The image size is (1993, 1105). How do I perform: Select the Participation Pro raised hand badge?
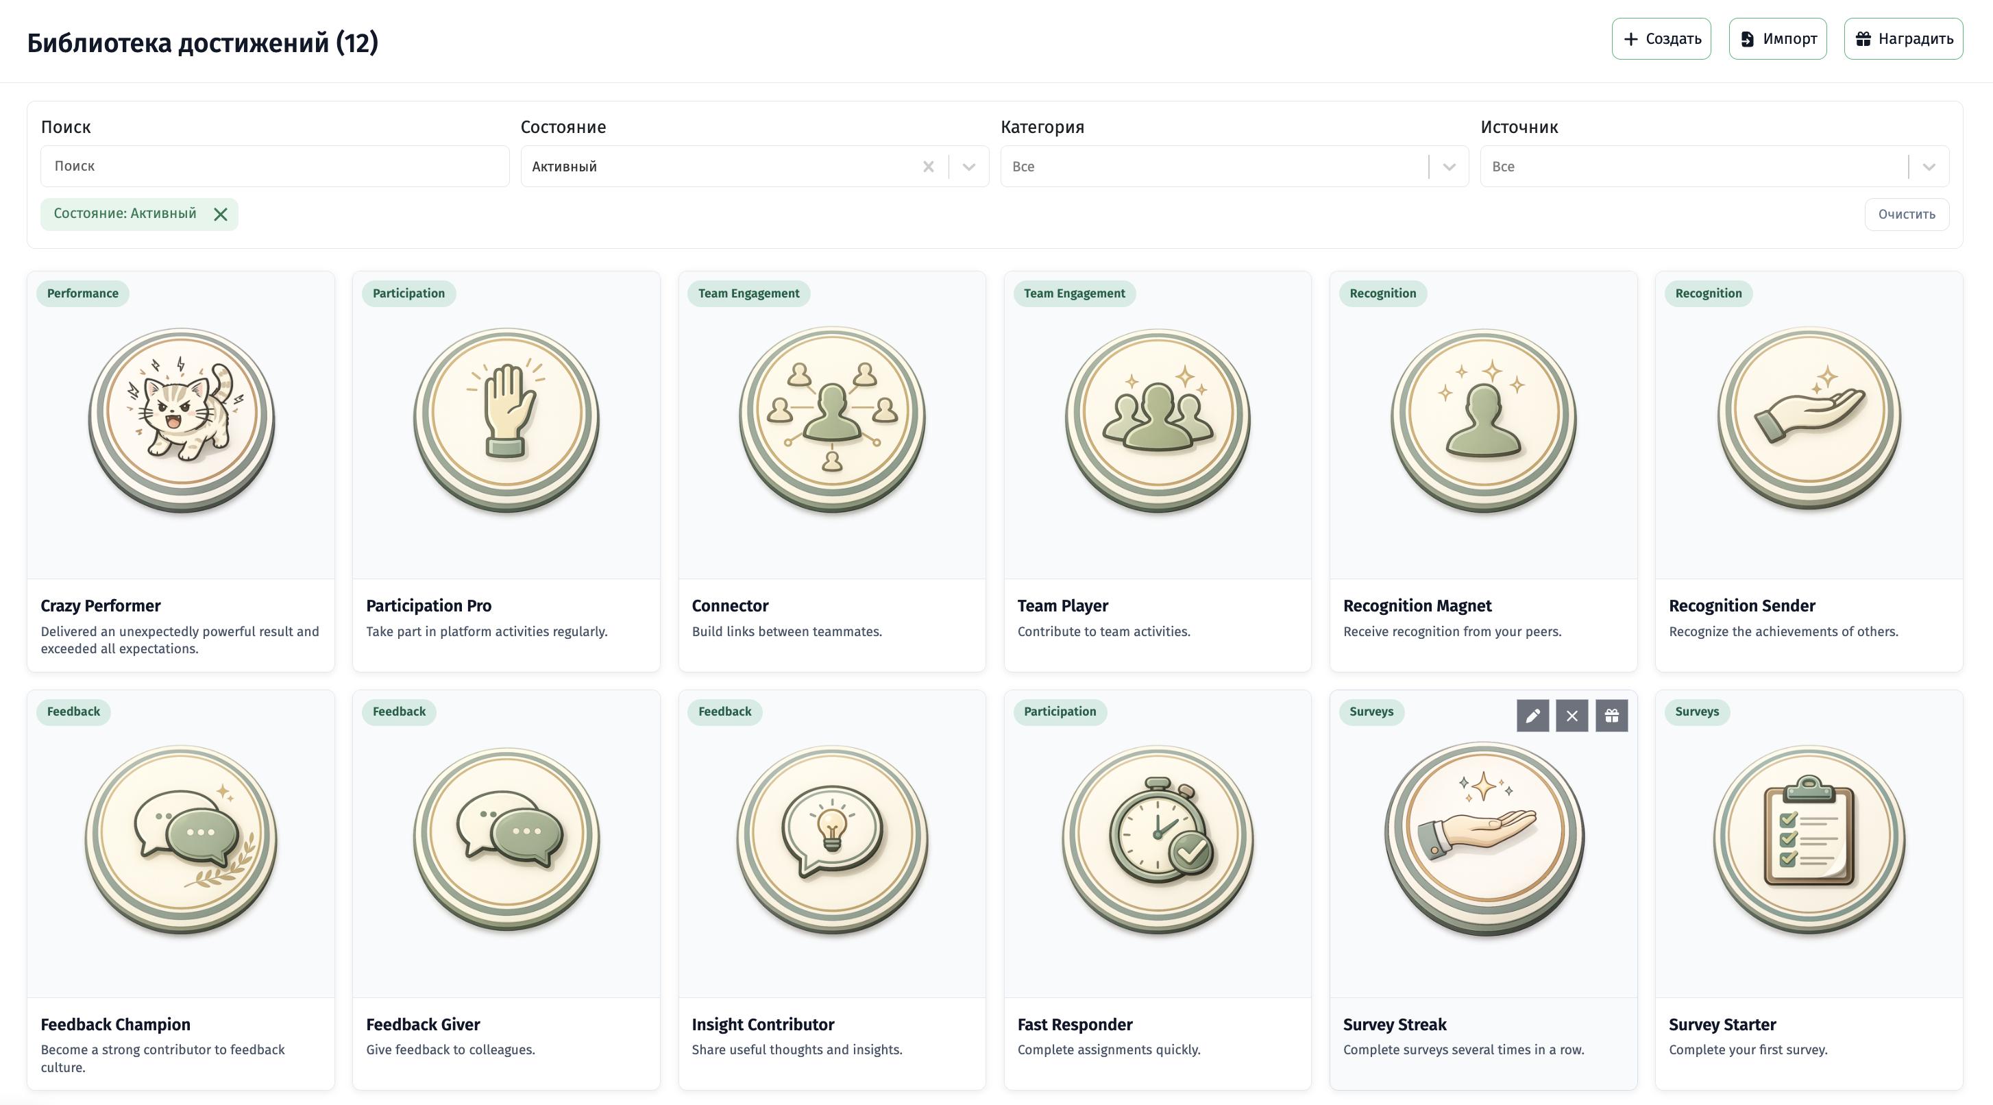[x=506, y=420]
